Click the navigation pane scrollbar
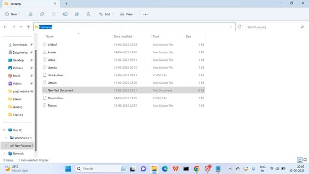Viewport: 309px width, 174px height. (x=36, y=101)
